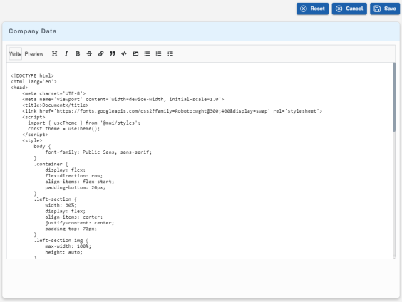Viewport: 402px width, 302px height.
Task: Add an ordered numbered list
Action: [x=158, y=53]
